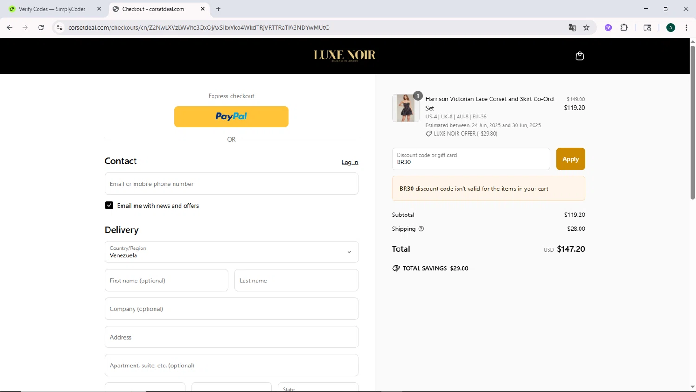Click the browser forward arrow
This screenshot has height=392, width=696.
click(25, 27)
